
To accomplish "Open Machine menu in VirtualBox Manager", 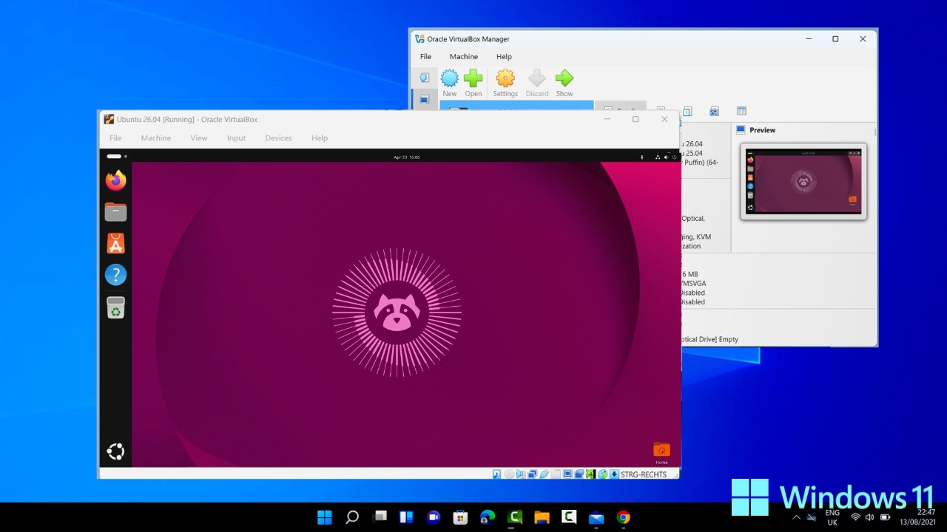I will (464, 56).
